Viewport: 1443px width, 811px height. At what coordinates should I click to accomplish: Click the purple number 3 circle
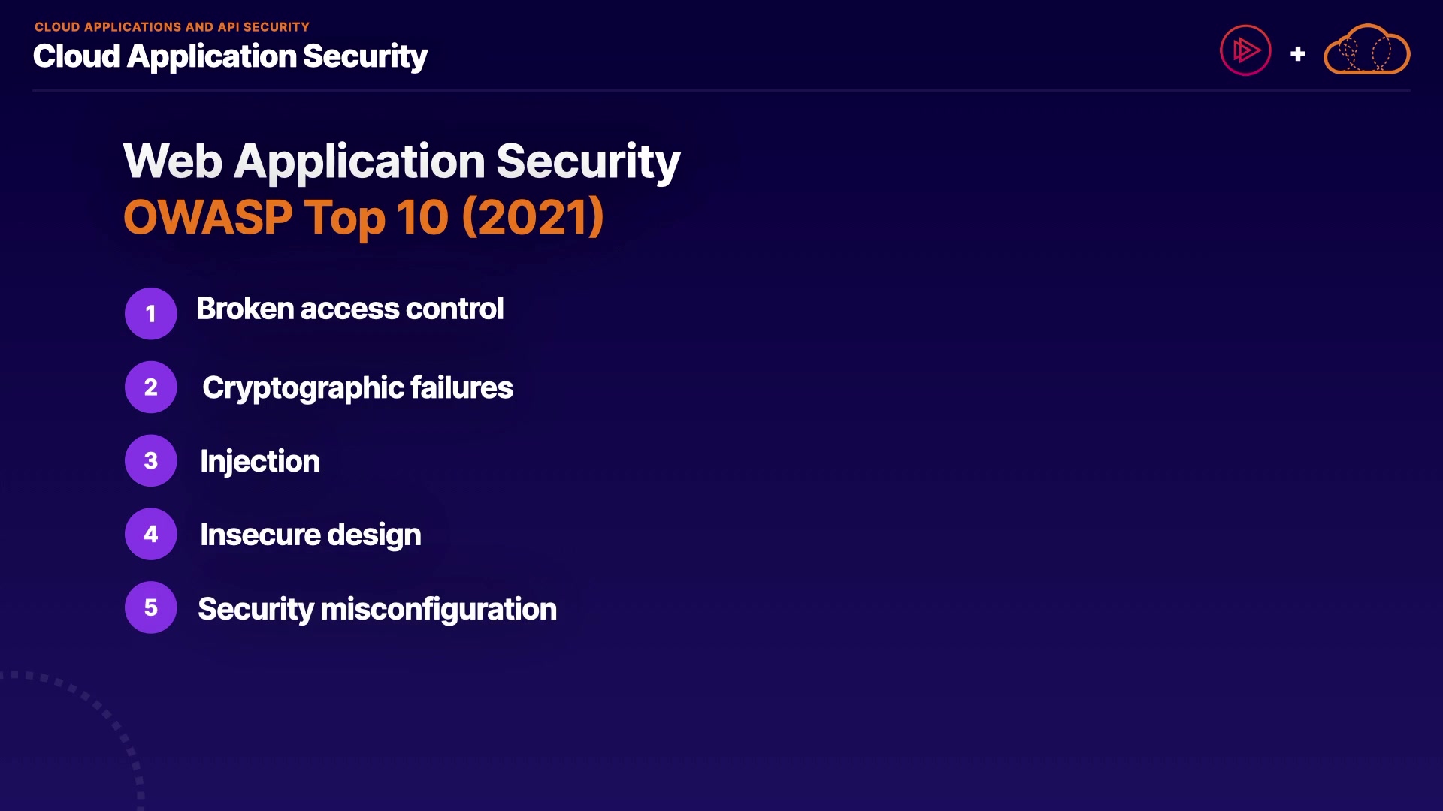click(151, 460)
